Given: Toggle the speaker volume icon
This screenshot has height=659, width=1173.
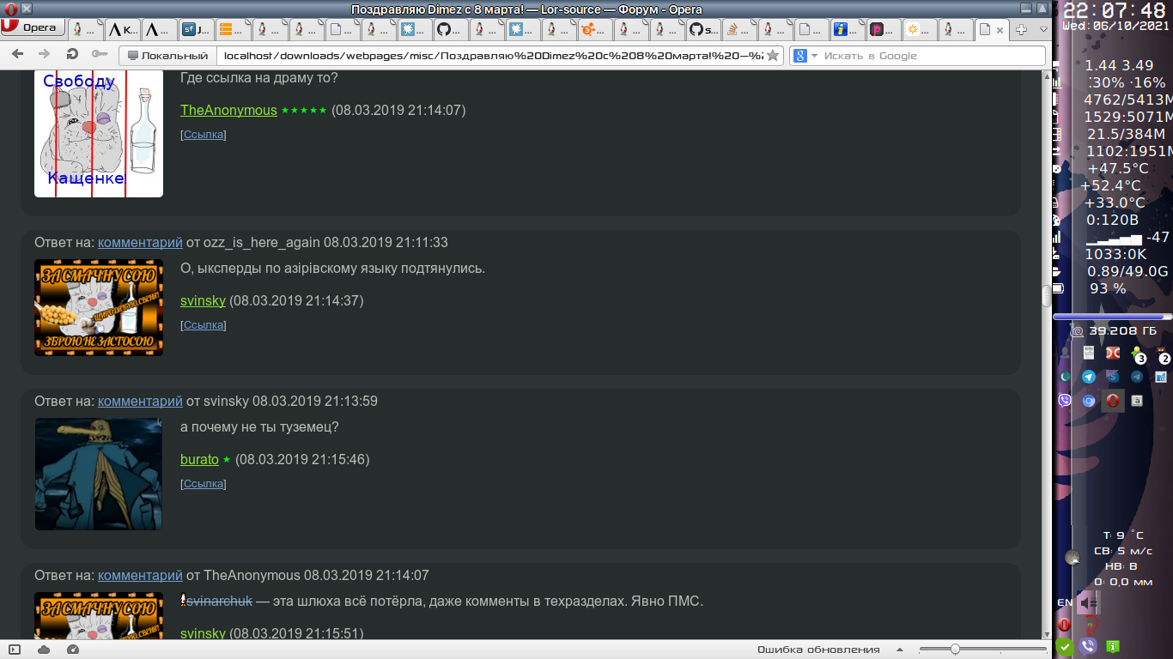Looking at the screenshot, I should pos(1089,603).
